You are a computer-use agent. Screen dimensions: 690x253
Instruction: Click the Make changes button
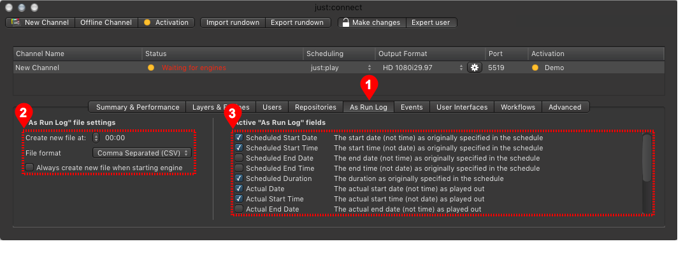point(372,22)
